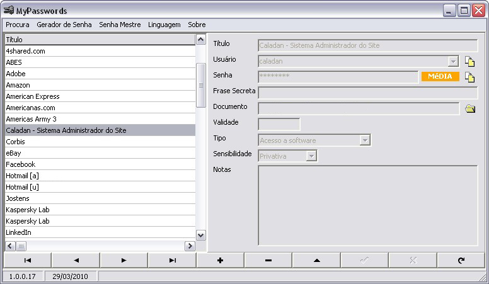
Task: Open the Usuário dropdown arrow
Action: [x=453, y=62]
